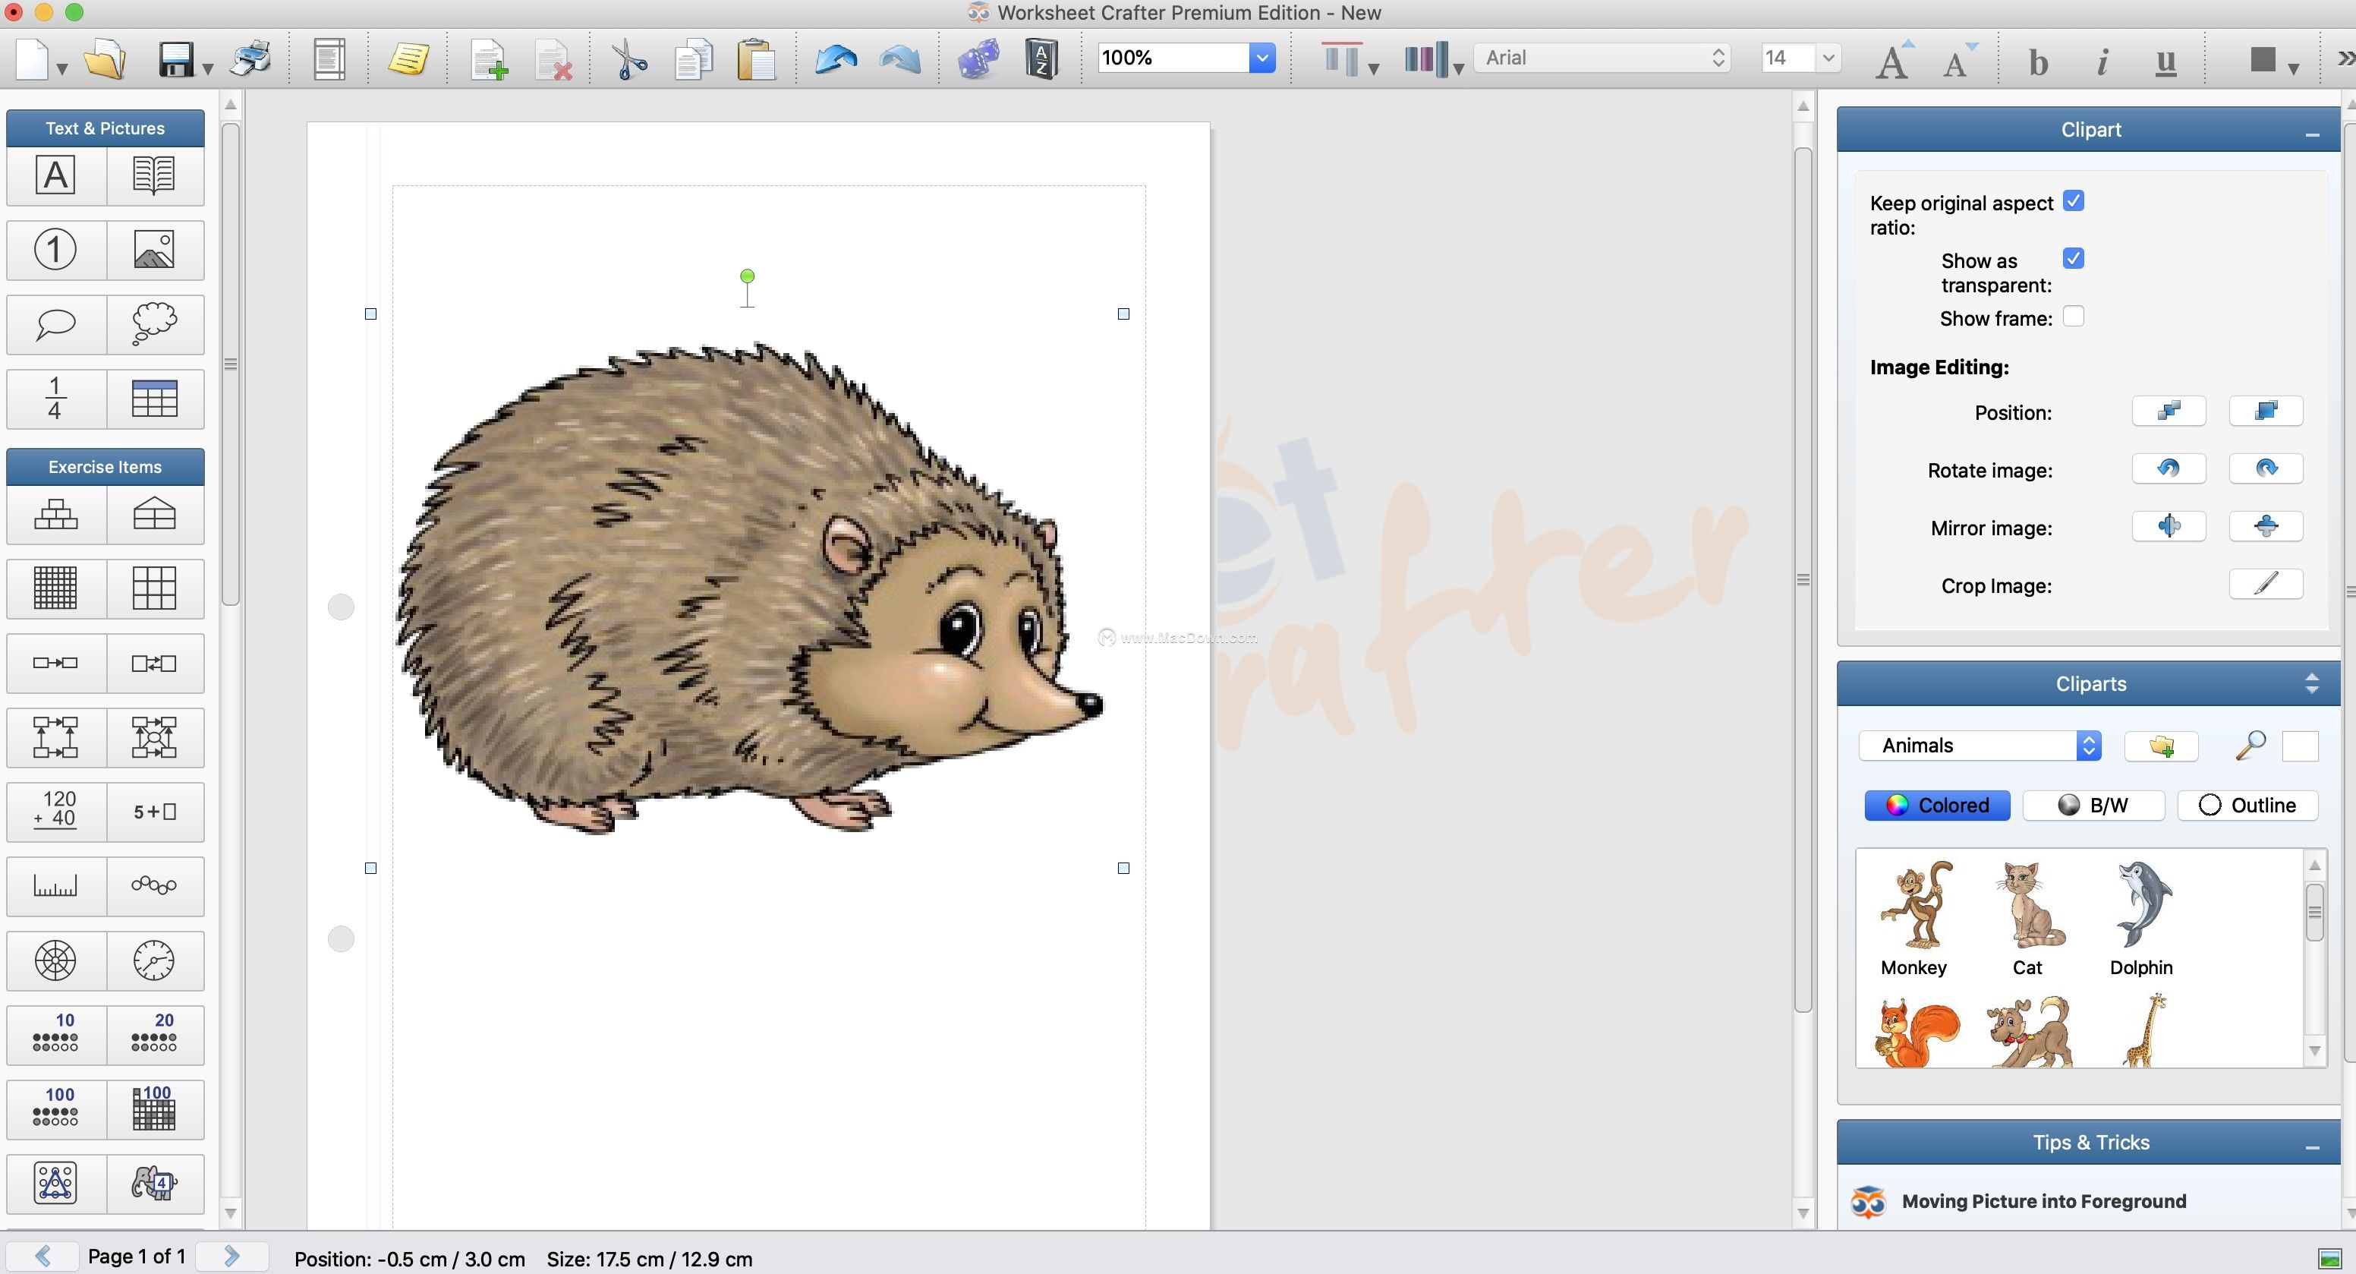The image size is (2356, 1274).
Task: Switch to B/W clipart mode
Action: click(x=2093, y=806)
